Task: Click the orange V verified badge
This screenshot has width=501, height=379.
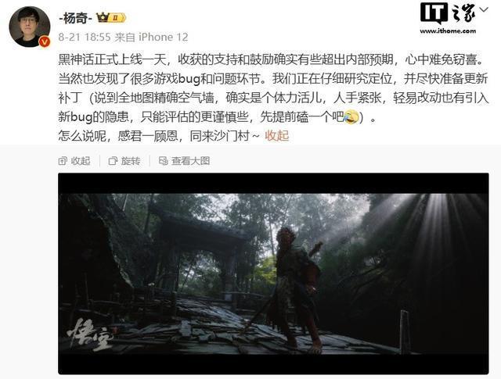Action: [x=45, y=41]
